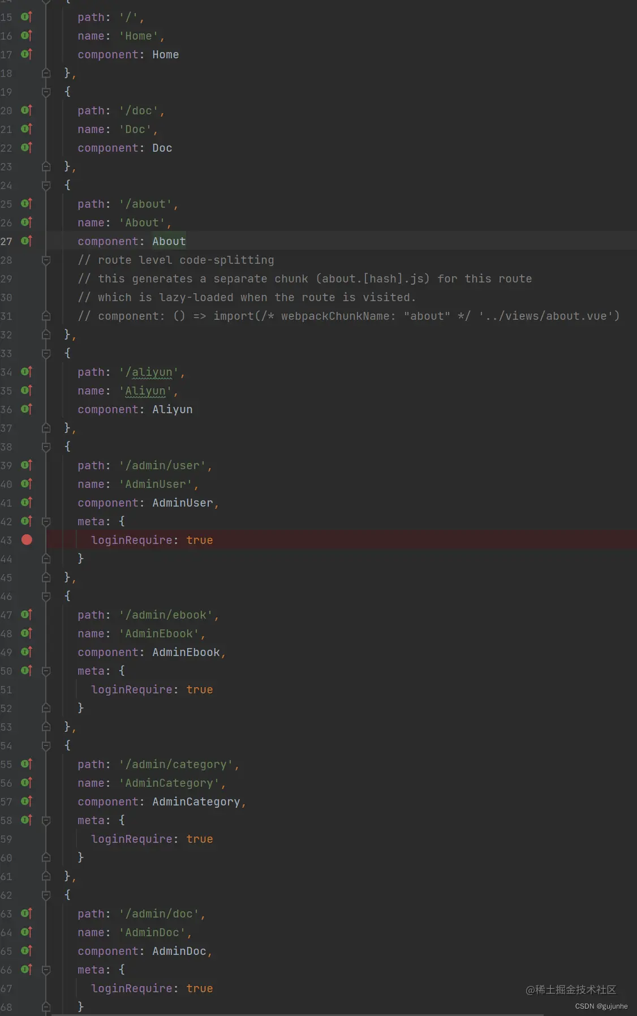Click 'true' on line 43
The image size is (637, 1016).
(x=200, y=540)
